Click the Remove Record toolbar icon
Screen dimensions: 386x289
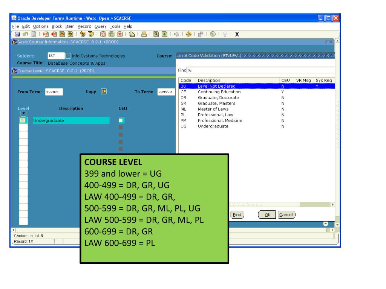[x=54, y=34]
